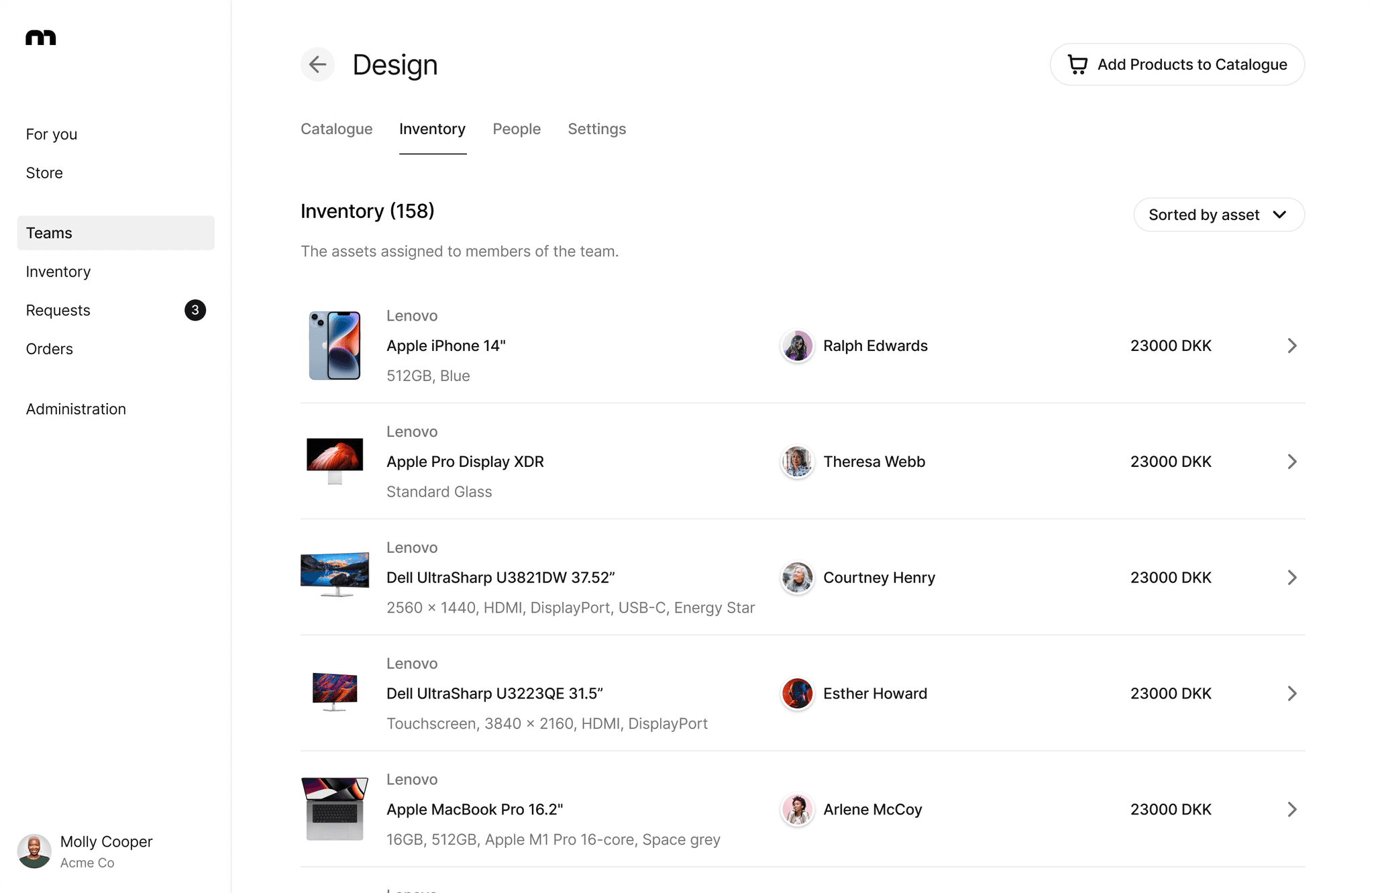Switch to the Catalogue tab
1374x893 pixels.
point(336,129)
